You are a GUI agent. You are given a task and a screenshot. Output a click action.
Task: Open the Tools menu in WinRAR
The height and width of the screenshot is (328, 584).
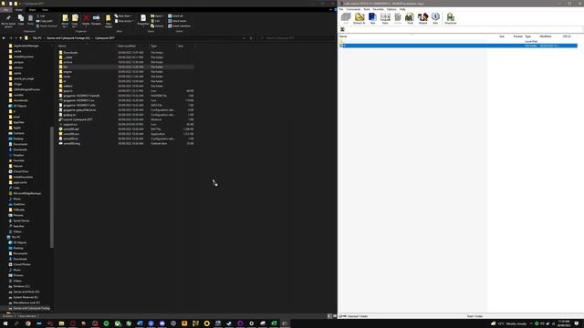pos(367,9)
